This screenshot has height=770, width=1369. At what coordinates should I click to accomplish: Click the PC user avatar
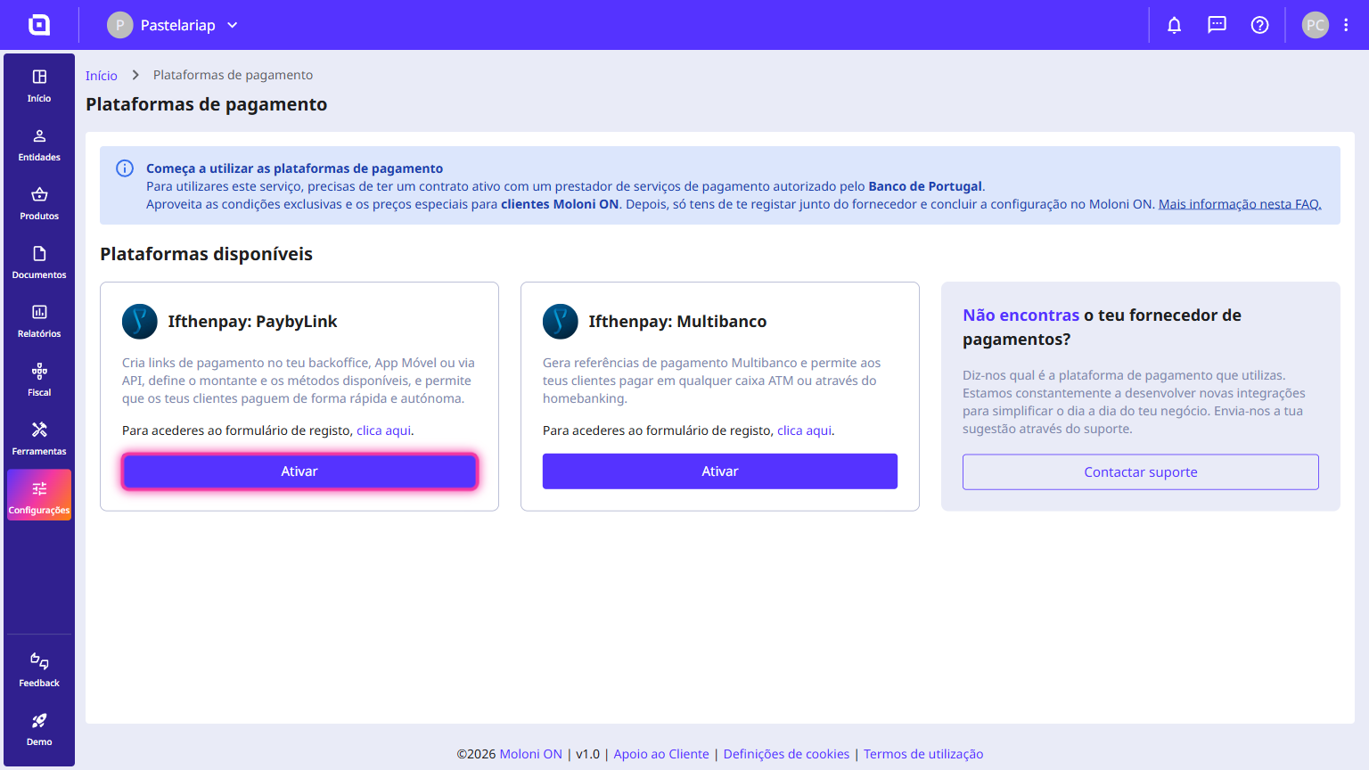point(1316,25)
